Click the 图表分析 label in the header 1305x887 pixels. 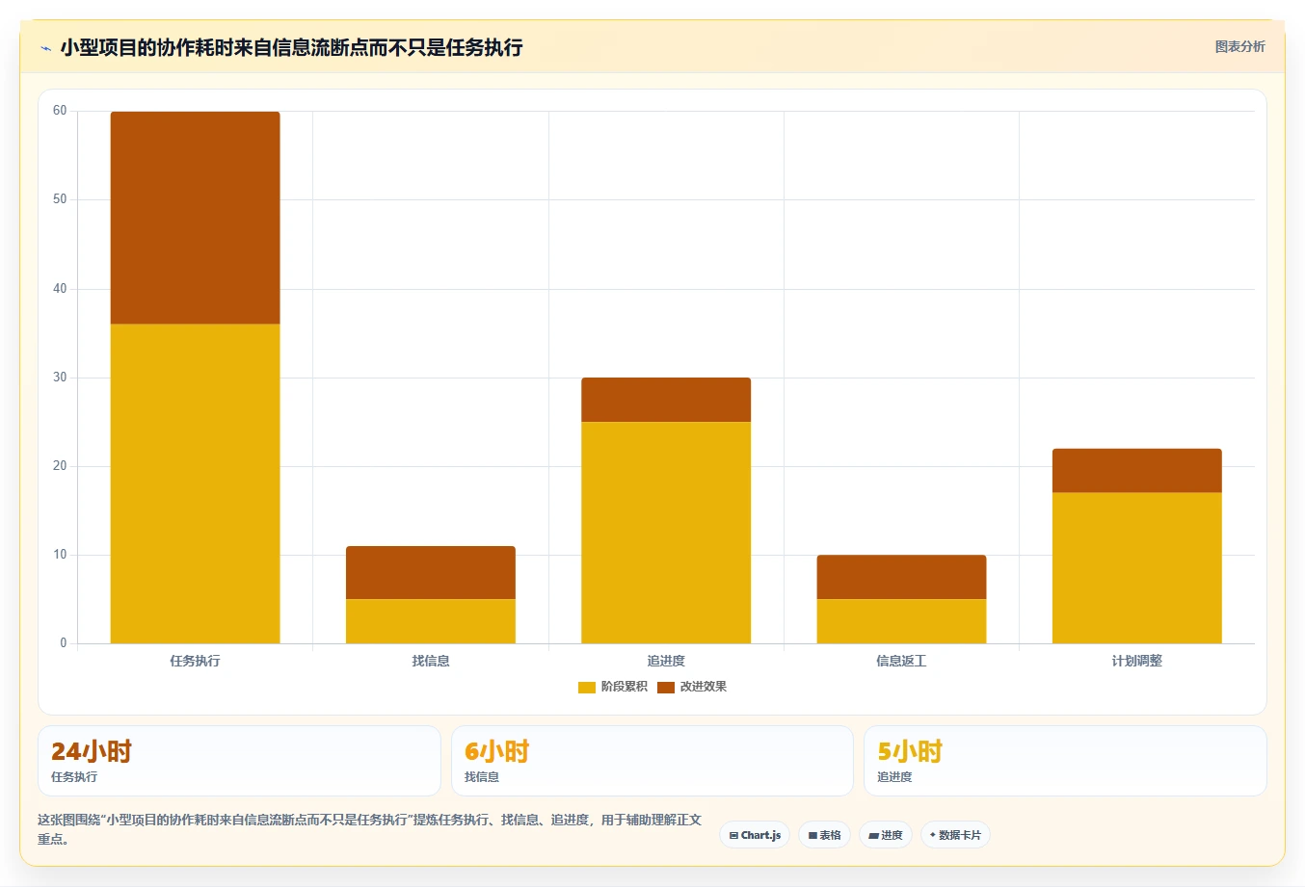point(1239,46)
